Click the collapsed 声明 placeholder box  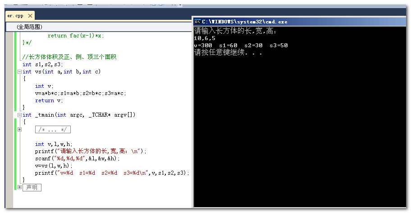point(32,187)
